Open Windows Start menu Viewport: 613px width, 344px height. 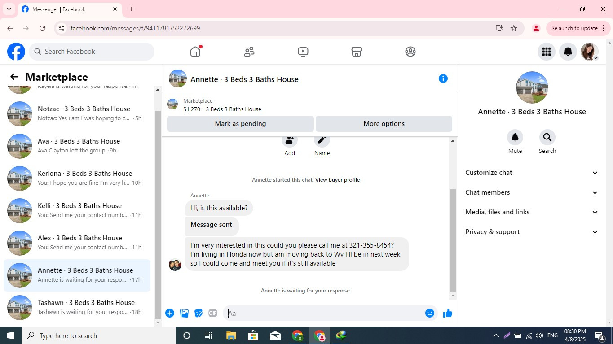[11, 335]
